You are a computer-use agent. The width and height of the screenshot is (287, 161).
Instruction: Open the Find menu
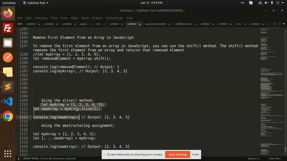tap(54, 18)
